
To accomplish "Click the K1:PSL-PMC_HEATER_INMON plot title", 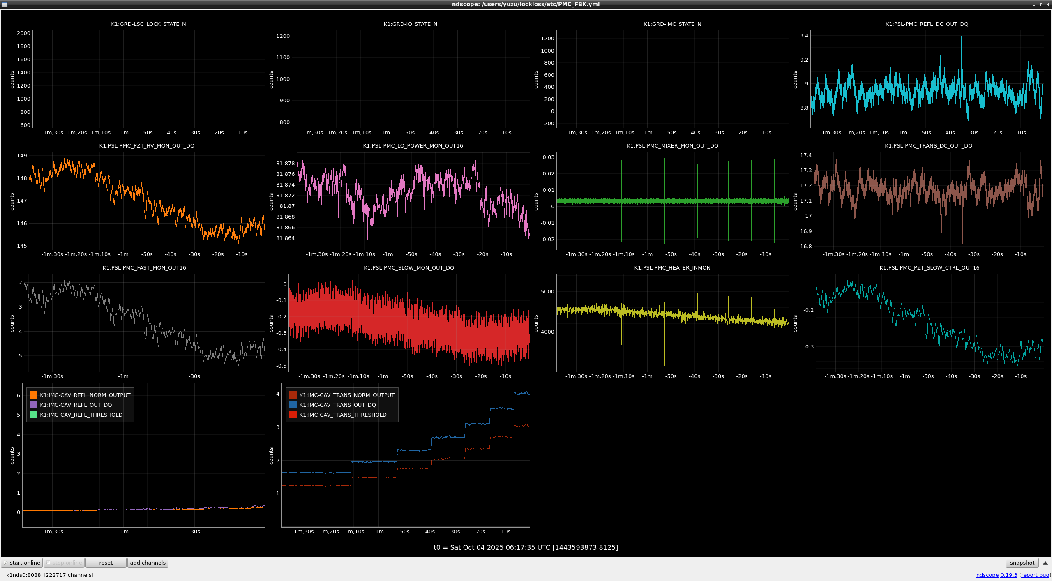I will click(672, 267).
